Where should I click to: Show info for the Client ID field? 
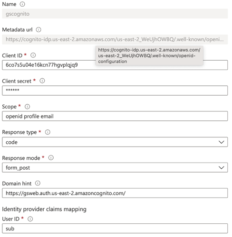(x=33, y=55)
